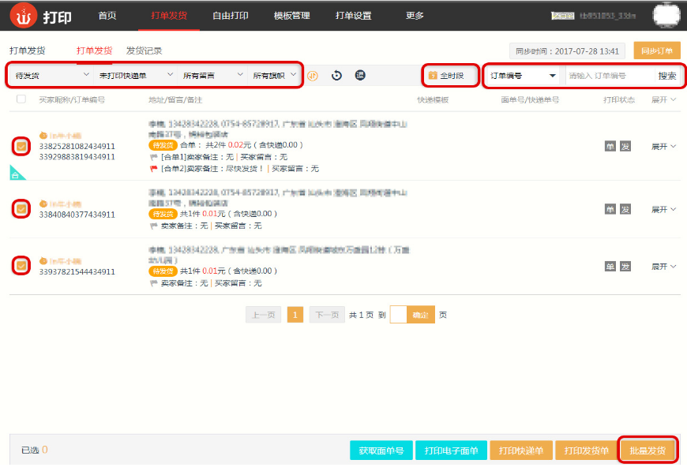Viewport: 687px width, 471px height.
Task: Uncheck the checkbox for order 33840840377434911
Action: tap(21, 209)
